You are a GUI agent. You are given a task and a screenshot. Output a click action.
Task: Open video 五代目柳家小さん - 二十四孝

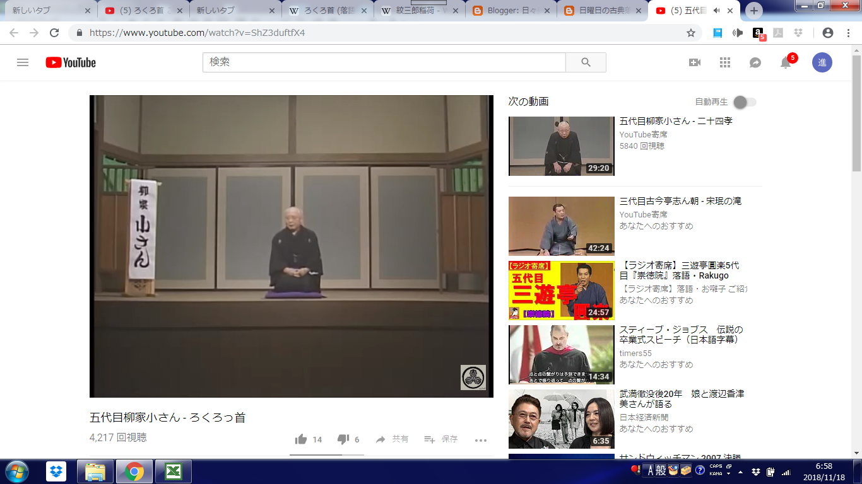676,121
